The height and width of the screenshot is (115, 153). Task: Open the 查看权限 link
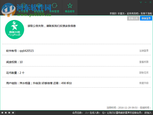pos(144,62)
